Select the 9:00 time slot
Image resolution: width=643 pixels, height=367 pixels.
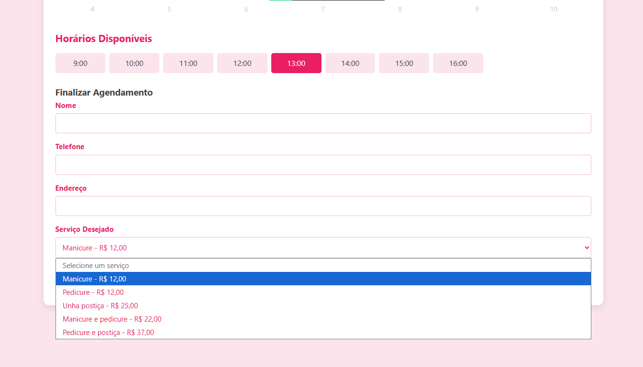coord(80,63)
